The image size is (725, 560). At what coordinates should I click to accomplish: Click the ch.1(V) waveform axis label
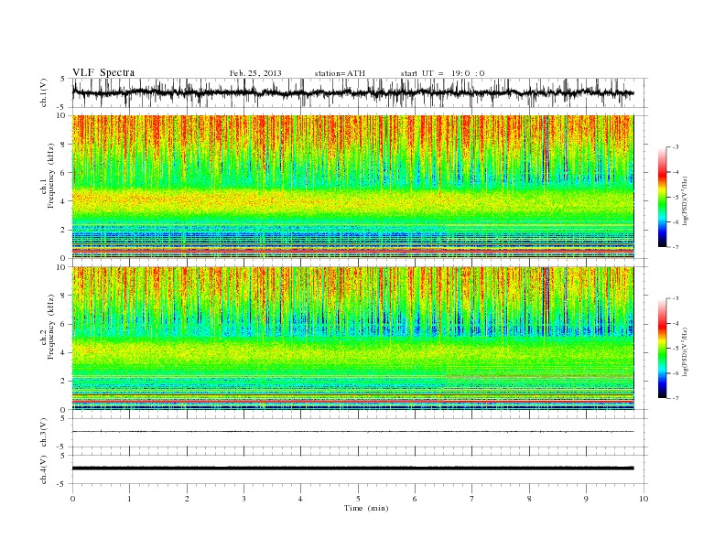click(44, 92)
